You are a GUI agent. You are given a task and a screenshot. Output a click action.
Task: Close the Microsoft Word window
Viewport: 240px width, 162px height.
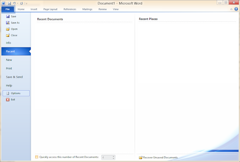click(x=234, y=3)
